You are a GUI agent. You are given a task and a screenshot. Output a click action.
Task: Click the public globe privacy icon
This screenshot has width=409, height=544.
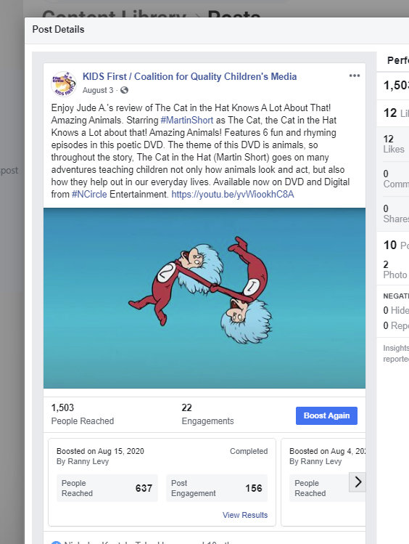pyautogui.click(x=124, y=90)
